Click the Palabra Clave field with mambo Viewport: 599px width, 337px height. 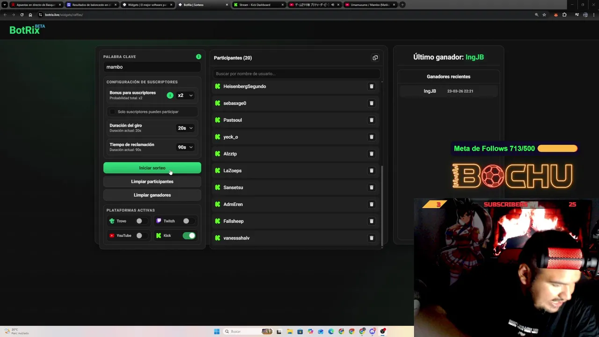click(152, 67)
